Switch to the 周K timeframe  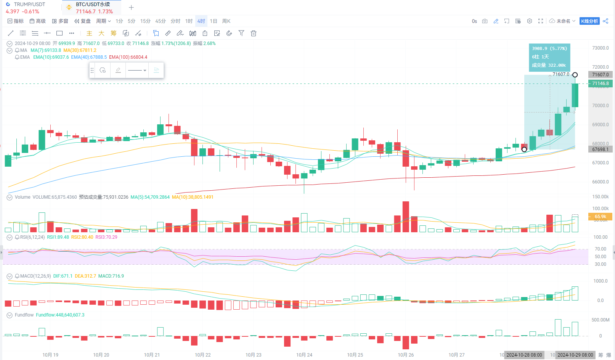226,21
